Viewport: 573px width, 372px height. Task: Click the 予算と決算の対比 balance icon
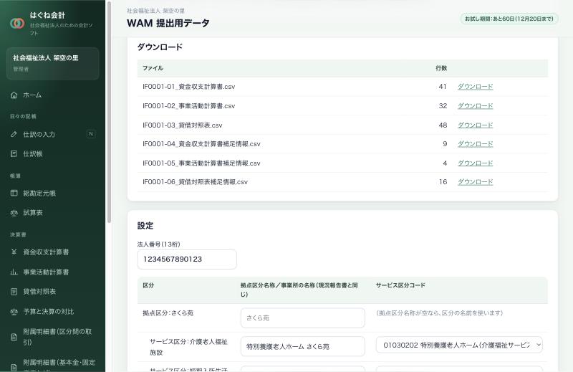click(x=14, y=312)
